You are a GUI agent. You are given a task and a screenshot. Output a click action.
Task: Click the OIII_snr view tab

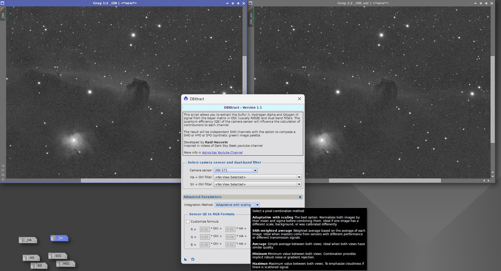(251, 18)
